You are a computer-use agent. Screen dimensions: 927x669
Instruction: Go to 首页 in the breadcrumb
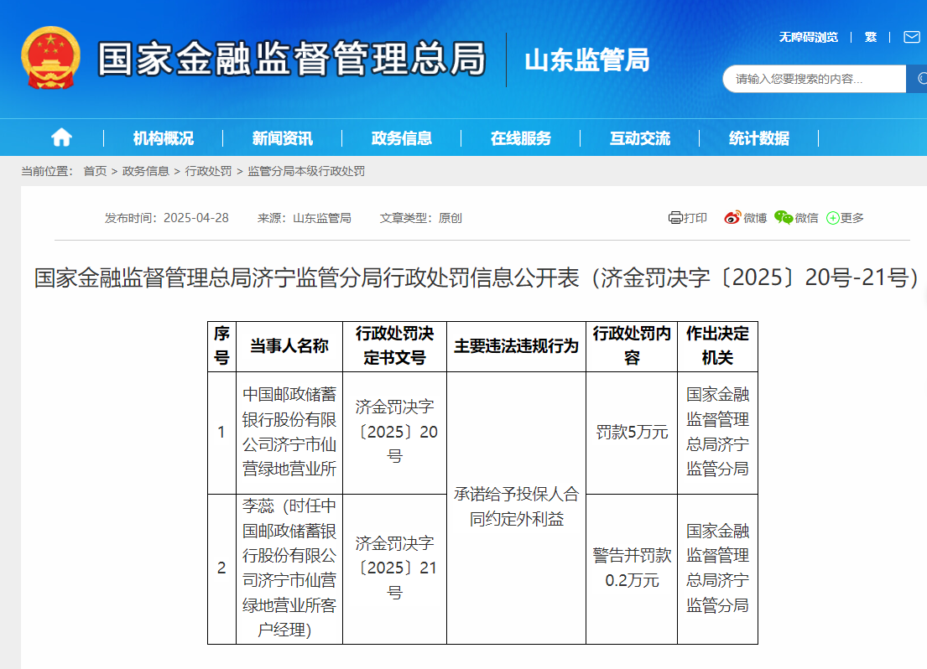[x=95, y=171]
